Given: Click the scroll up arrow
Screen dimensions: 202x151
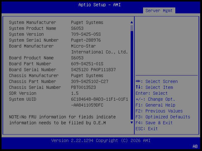Looking at the screenshot, I should 132,22.
